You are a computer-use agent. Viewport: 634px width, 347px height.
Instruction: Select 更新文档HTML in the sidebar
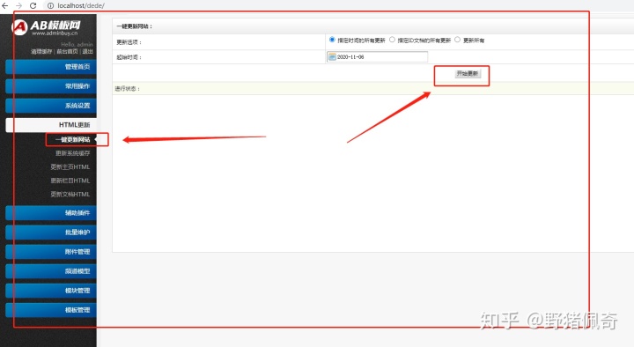[x=70, y=195]
